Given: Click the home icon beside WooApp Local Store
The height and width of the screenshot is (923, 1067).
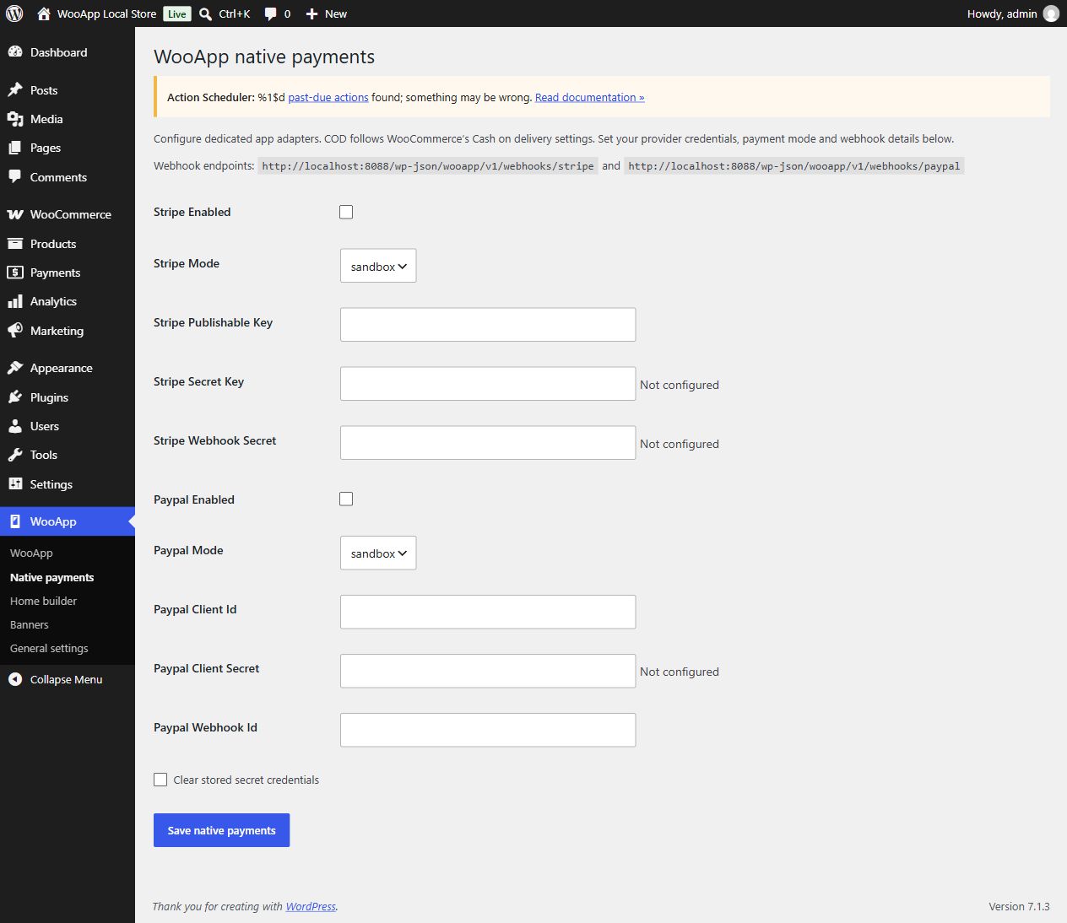Looking at the screenshot, I should [x=44, y=13].
